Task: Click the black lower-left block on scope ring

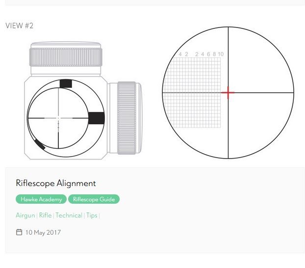Action: 39,144
